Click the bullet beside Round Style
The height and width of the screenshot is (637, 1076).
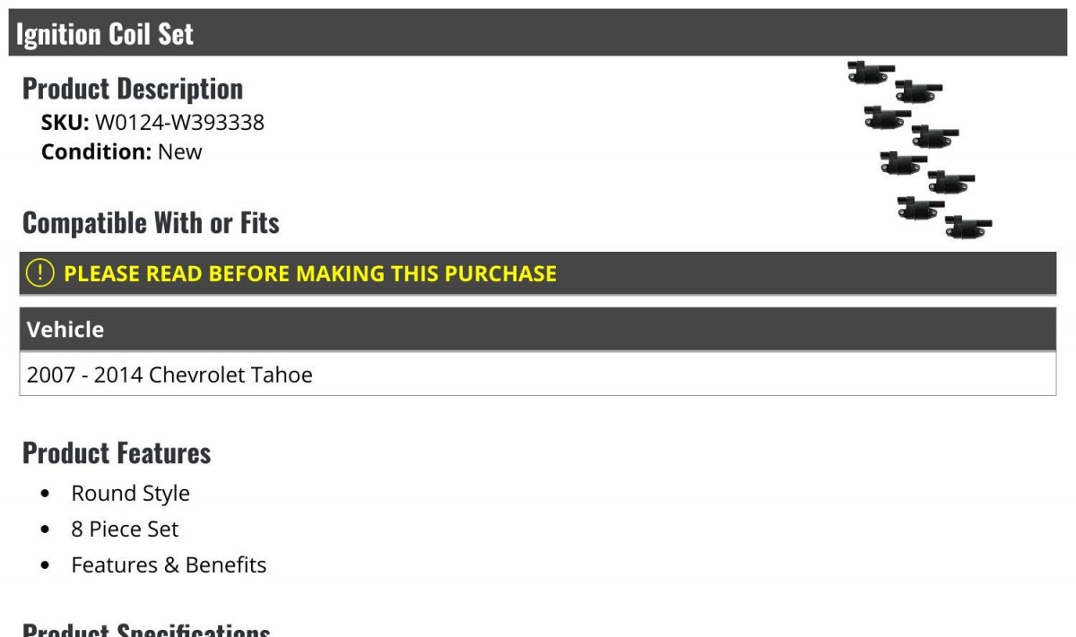point(46,494)
